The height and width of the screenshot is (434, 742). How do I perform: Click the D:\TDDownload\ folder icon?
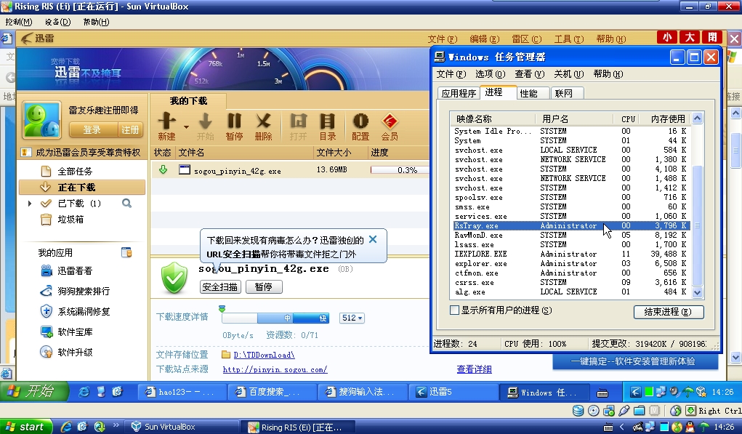point(226,355)
